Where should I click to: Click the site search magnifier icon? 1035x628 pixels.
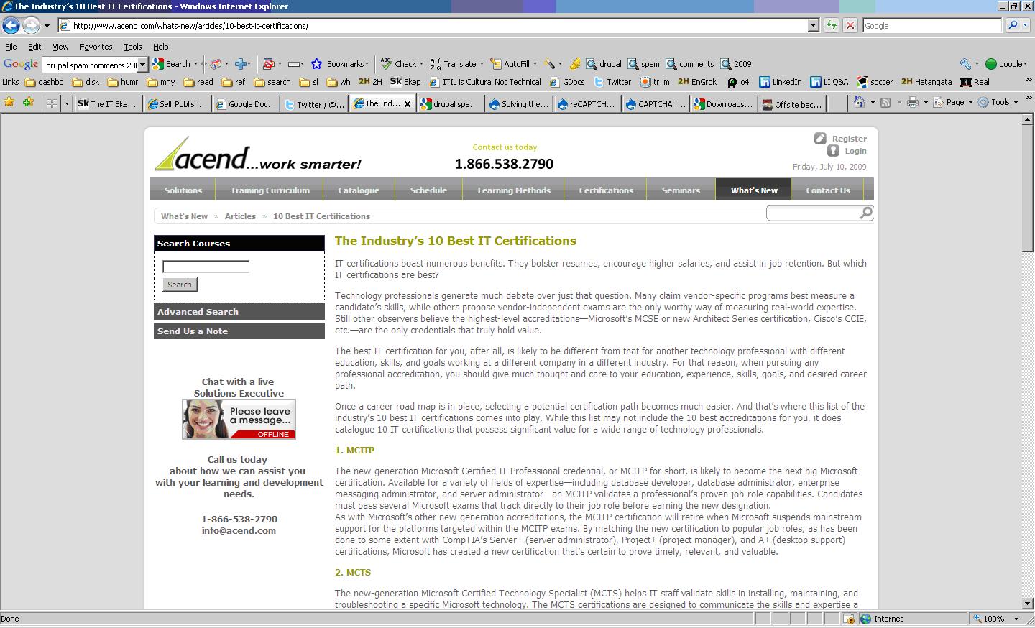tap(866, 213)
